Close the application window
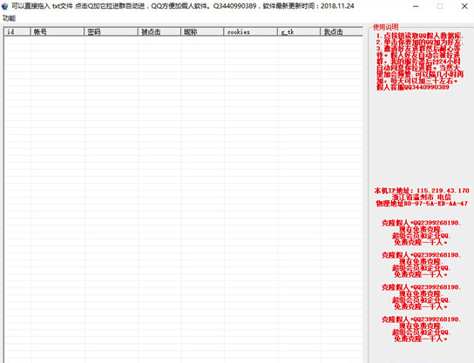This screenshot has height=363, width=474. 464,6
